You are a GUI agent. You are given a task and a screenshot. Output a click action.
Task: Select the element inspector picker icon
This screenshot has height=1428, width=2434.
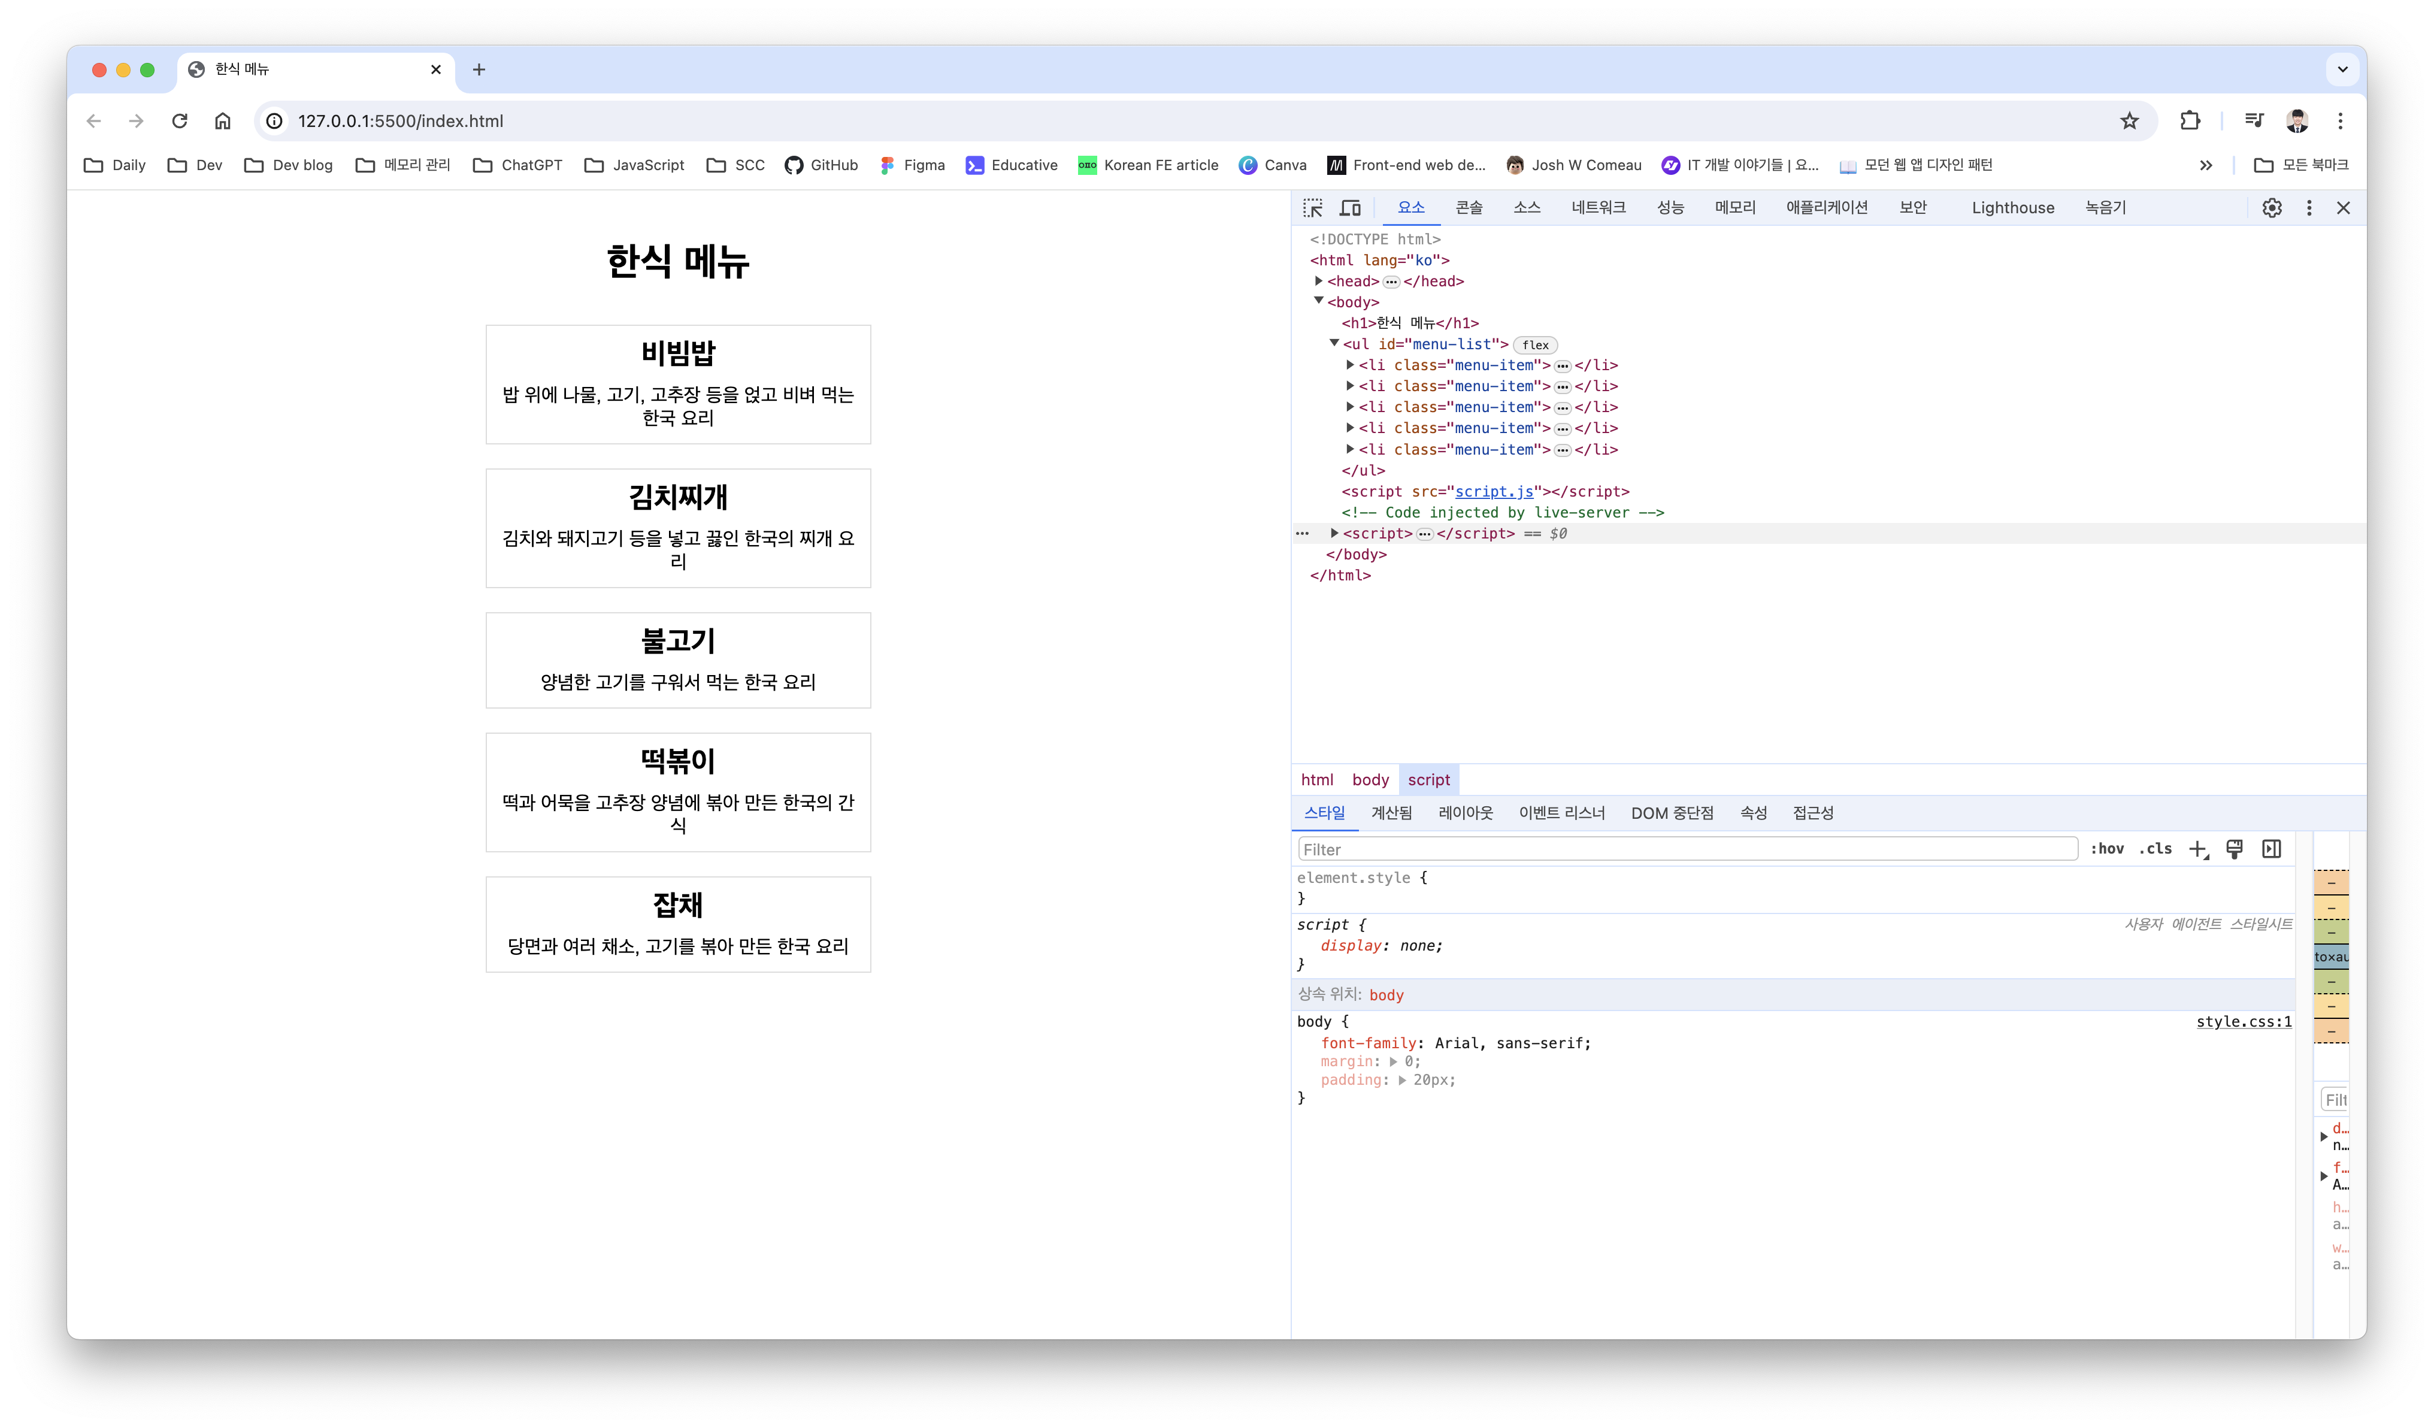1312,208
